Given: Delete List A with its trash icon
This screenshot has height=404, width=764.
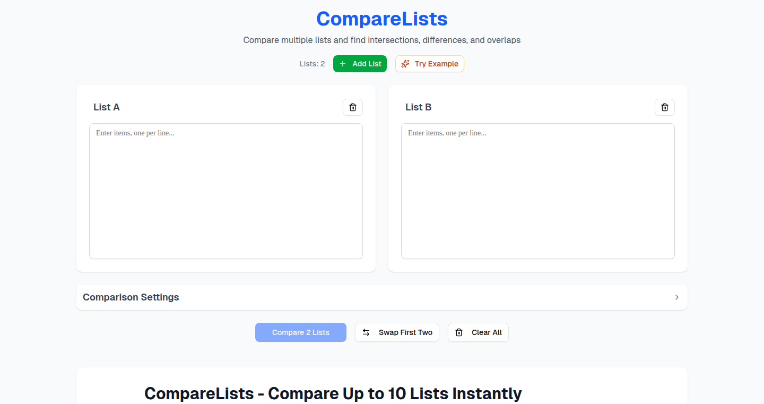Looking at the screenshot, I should pyautogui.click(x=353, y=107).
